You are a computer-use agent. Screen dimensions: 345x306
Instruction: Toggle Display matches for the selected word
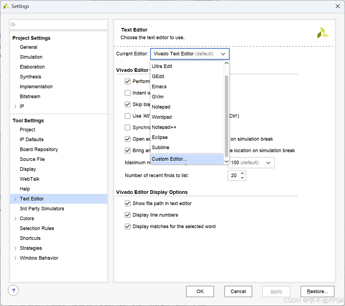point(128,226)
